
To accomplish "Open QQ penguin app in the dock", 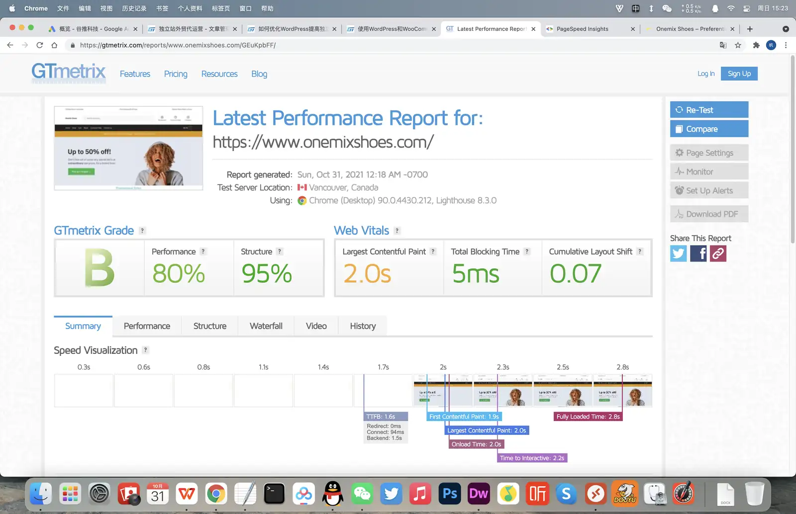I will point(333,494).
